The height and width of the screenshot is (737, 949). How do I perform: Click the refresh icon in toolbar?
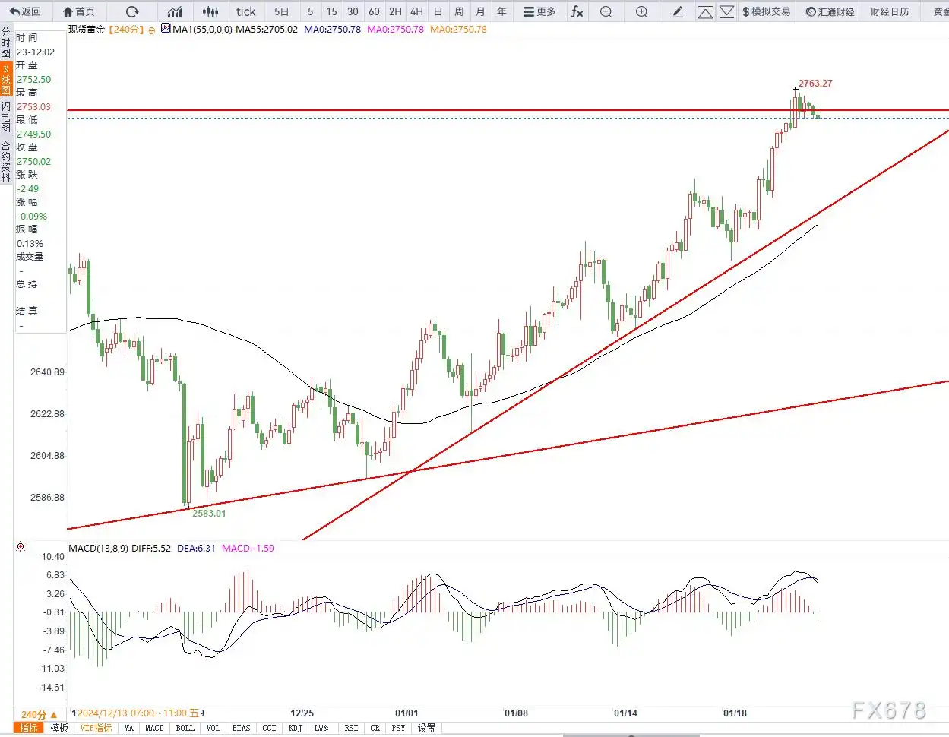pos(132,11)
